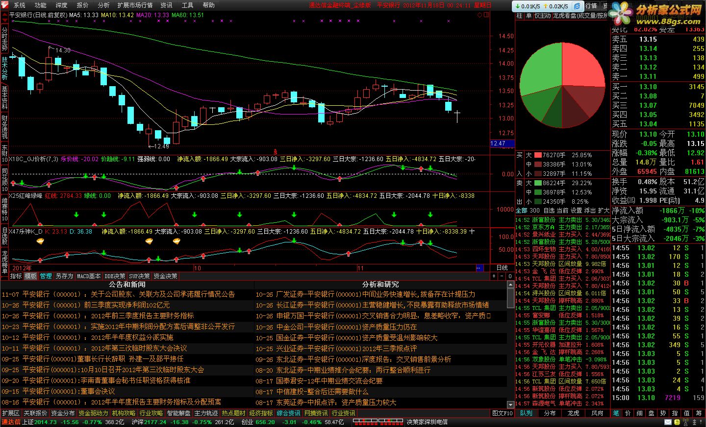
Task: Select the MACD基本 template
Action: click(x=89, y=276)
